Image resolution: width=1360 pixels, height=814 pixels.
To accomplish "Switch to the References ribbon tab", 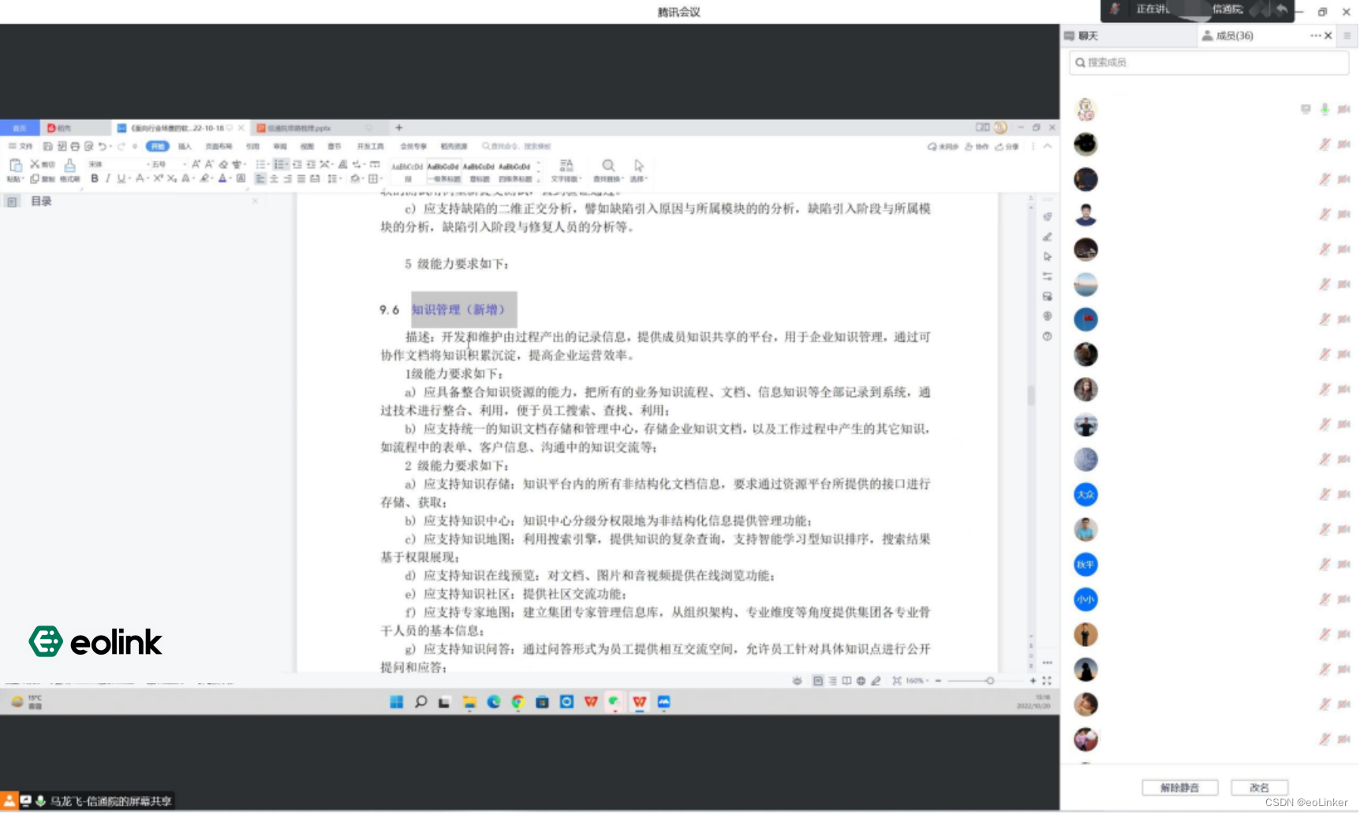I will 252,147.
